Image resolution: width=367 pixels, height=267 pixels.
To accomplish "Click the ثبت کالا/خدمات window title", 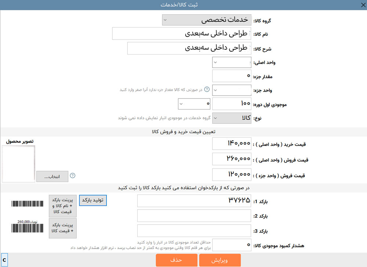I will click(179, 5).
